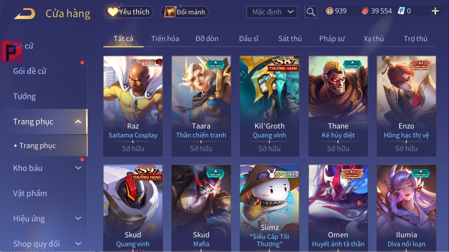Click the red ruby currency icon
Screen dimensions: 449x252
(366, 11)
